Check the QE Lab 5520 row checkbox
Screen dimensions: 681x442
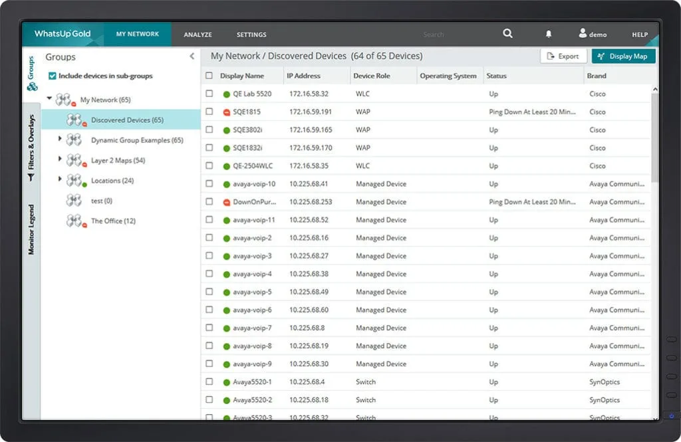click(209, 93)
